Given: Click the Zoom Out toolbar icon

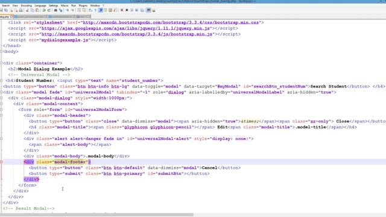Looking at the screenshot, I should pos(72,10).
